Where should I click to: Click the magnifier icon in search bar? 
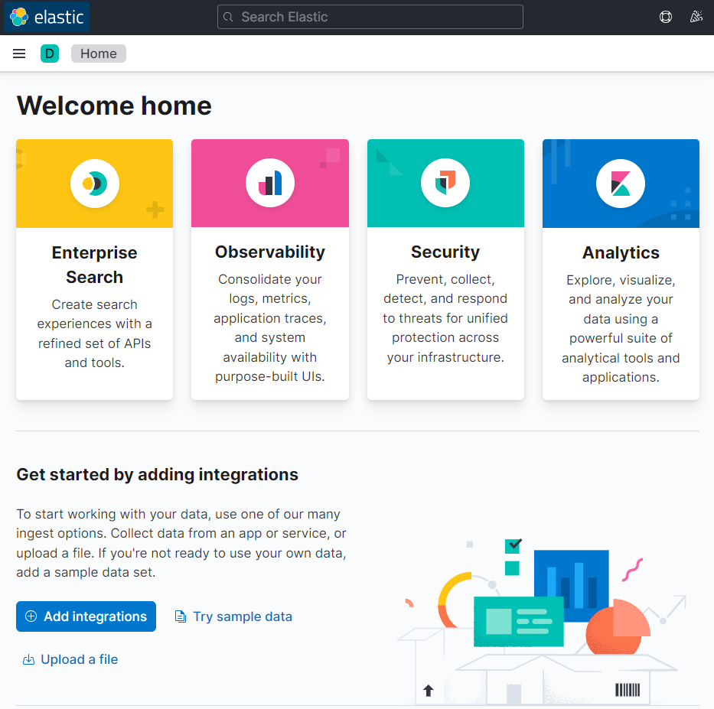point(228,18)
